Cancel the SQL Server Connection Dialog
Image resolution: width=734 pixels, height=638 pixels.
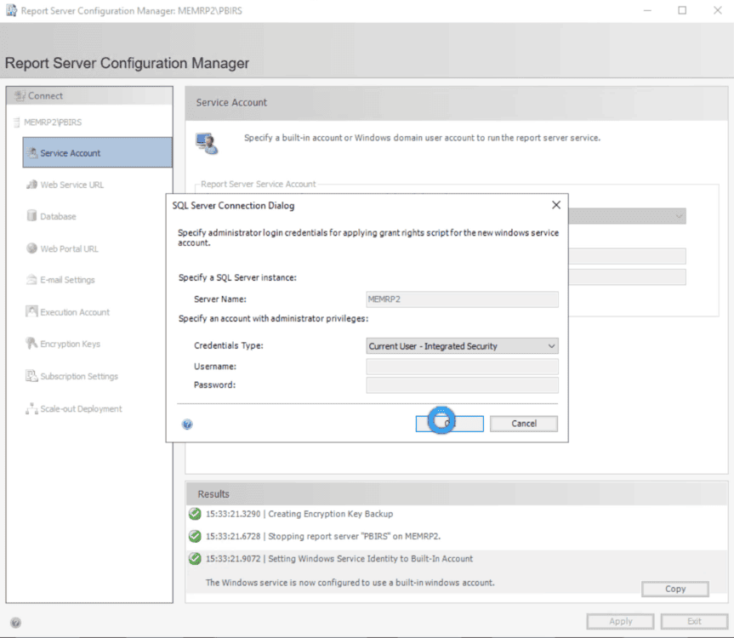(523, 424)
